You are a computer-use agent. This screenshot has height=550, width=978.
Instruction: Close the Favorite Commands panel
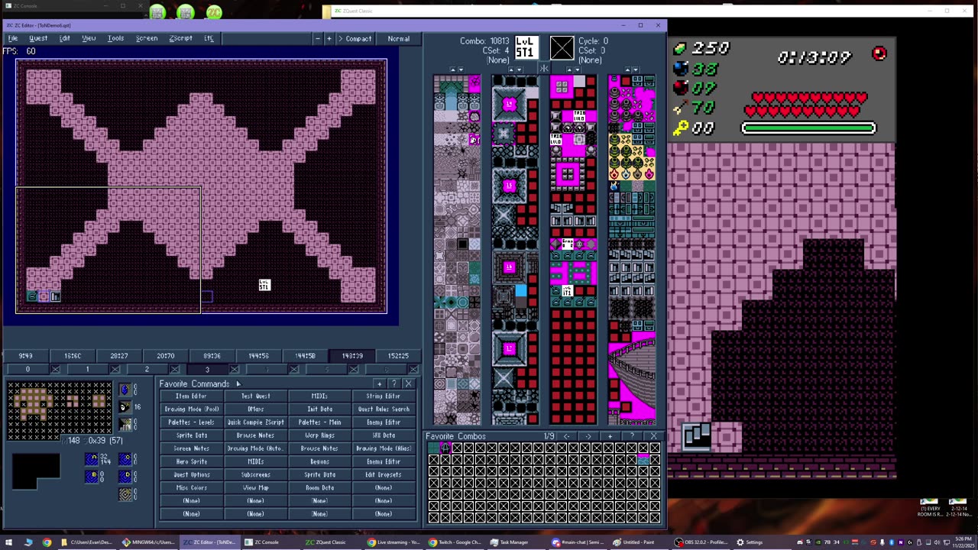[408, 384]
